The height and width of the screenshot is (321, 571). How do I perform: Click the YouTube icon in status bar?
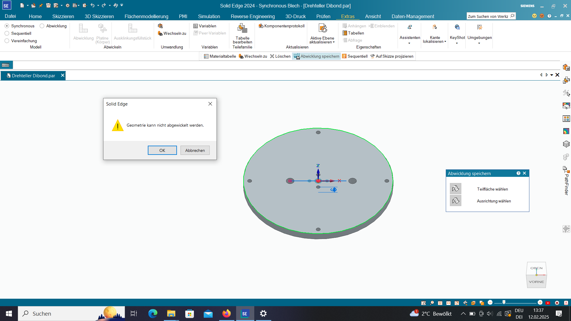point(548,303)
